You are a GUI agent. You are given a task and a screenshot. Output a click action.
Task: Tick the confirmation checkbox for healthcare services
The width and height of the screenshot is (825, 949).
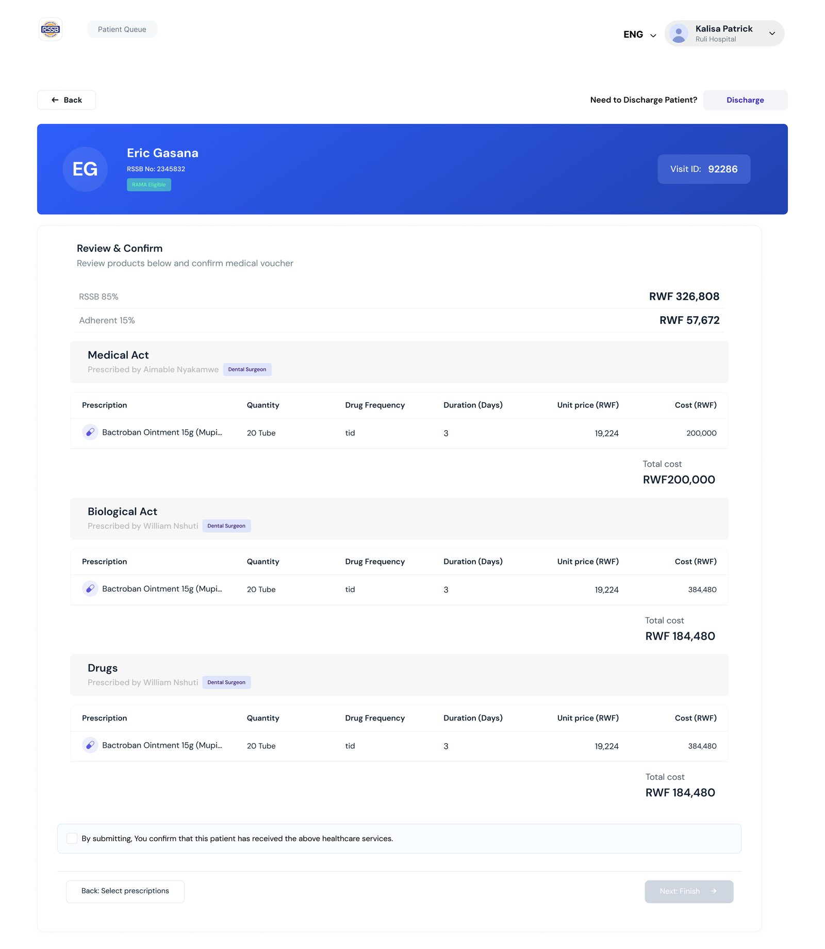pos(72,839)
